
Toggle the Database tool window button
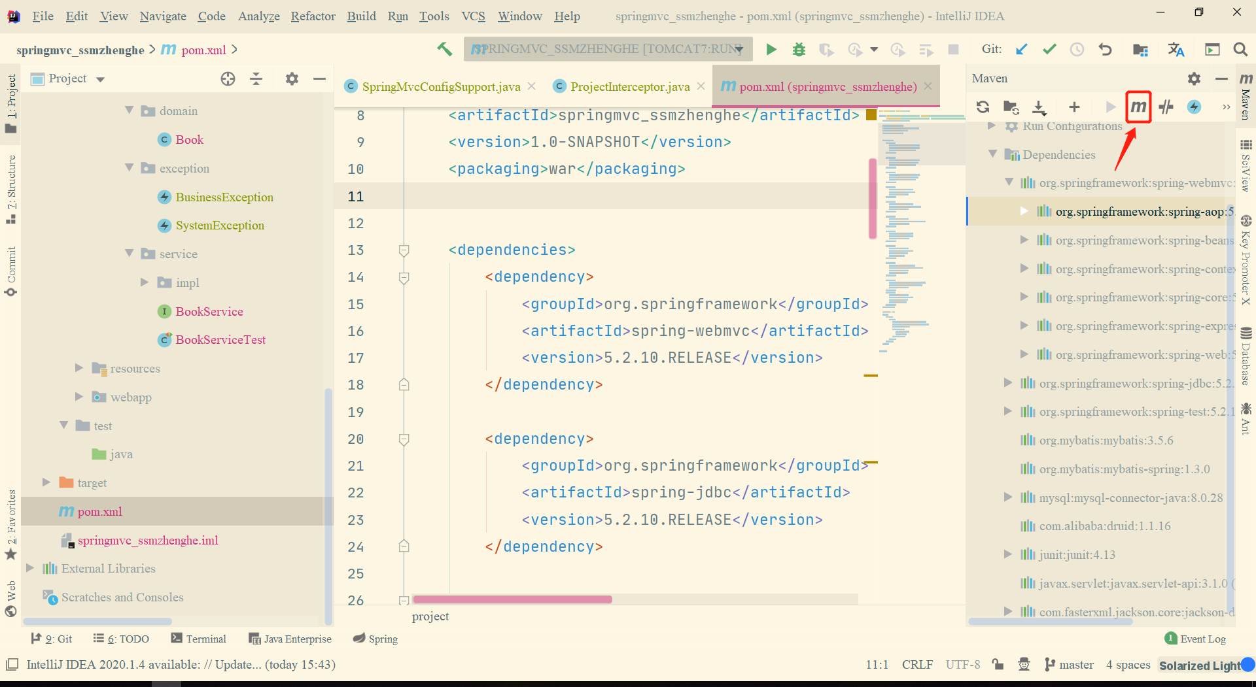pyautogui.click(x=1246, y=356)
